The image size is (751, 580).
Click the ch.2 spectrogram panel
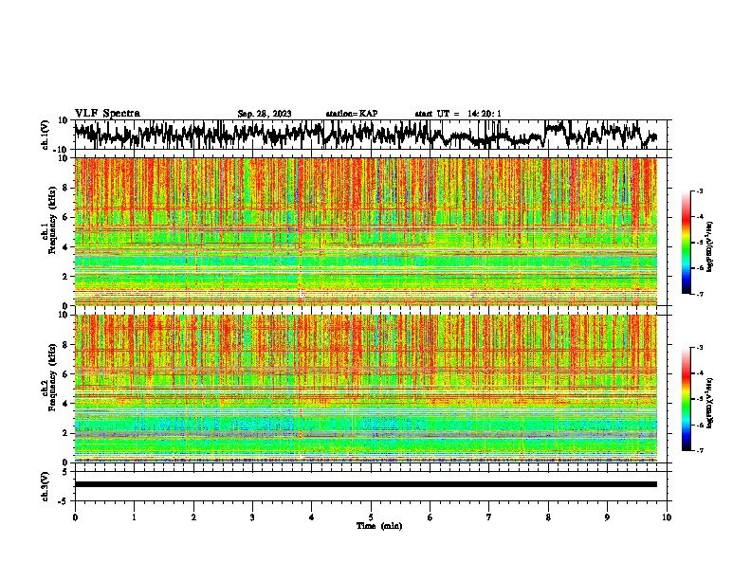(x=365, y=389)
